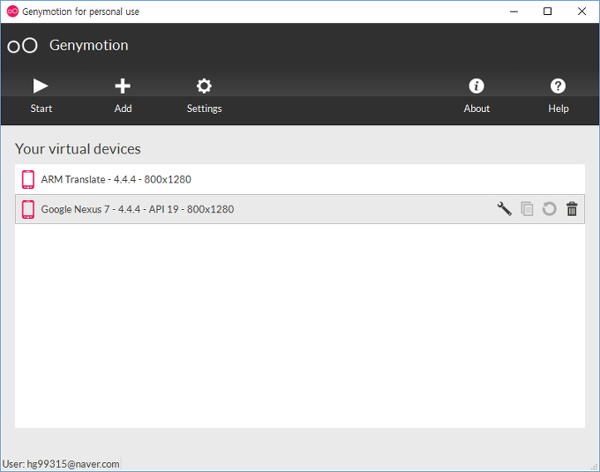This screenshot has height=472, width=600.
Task: Click the phone icon beside Google Nexus 7
Action: [28, 209]
